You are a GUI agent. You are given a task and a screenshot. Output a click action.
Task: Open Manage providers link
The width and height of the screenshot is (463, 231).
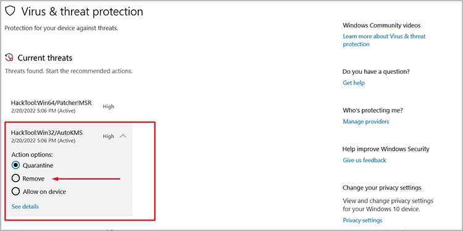coord(366,121)
